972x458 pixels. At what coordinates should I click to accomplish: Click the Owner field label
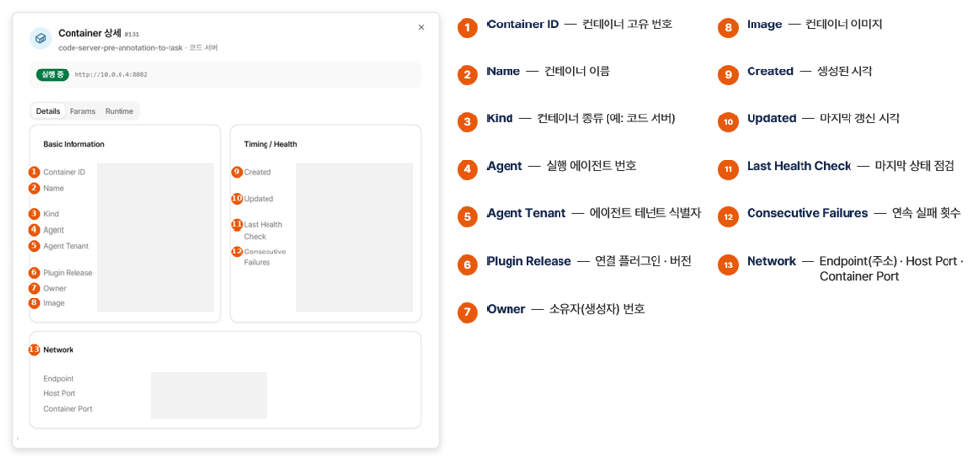click(x=55, y=288)
